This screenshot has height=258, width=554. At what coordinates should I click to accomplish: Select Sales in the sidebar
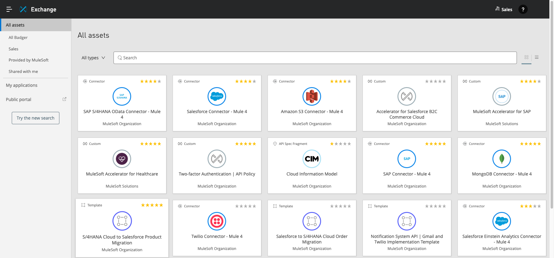click(13, 49)
